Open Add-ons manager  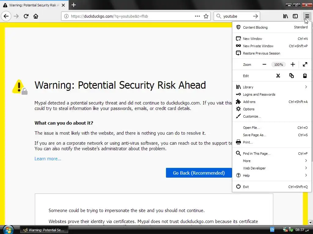click(272, 102)
